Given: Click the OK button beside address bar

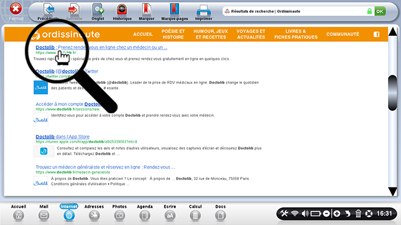Looking at the screenshot, I should 380,11.
